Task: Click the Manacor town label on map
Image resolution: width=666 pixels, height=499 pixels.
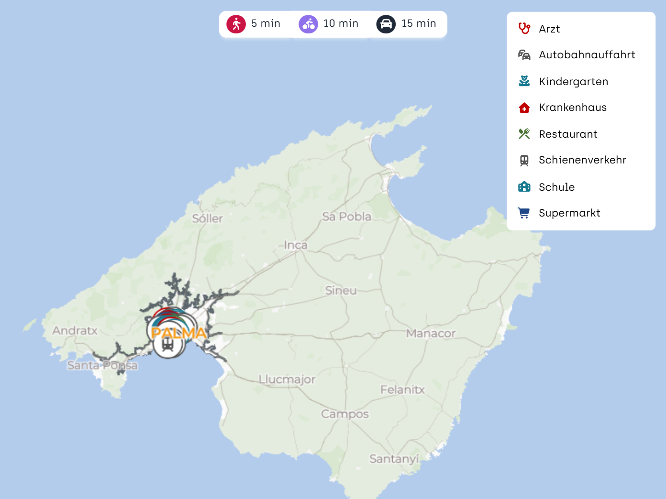Action: 431,334
